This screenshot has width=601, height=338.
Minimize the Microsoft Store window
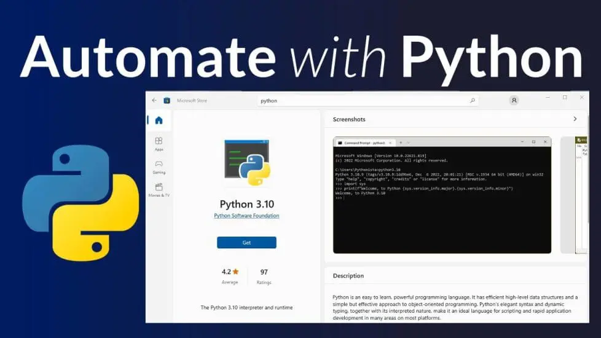click(548, 97)
